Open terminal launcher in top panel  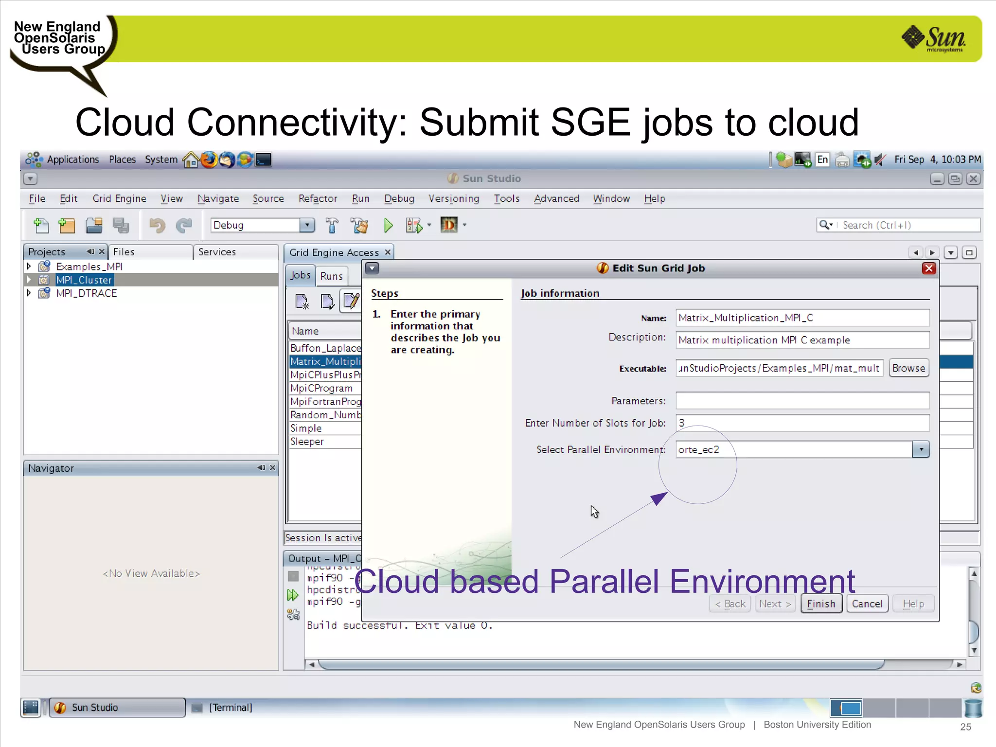click(x=264, y=160)
